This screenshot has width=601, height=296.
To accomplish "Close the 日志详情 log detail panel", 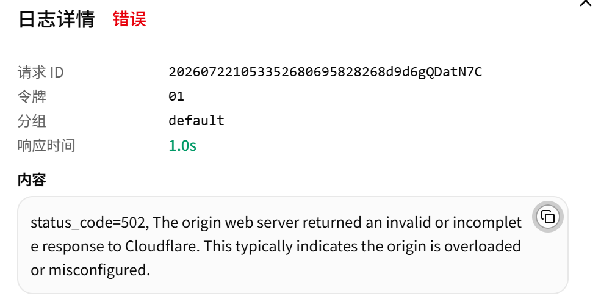I will (x=586, y=2).
